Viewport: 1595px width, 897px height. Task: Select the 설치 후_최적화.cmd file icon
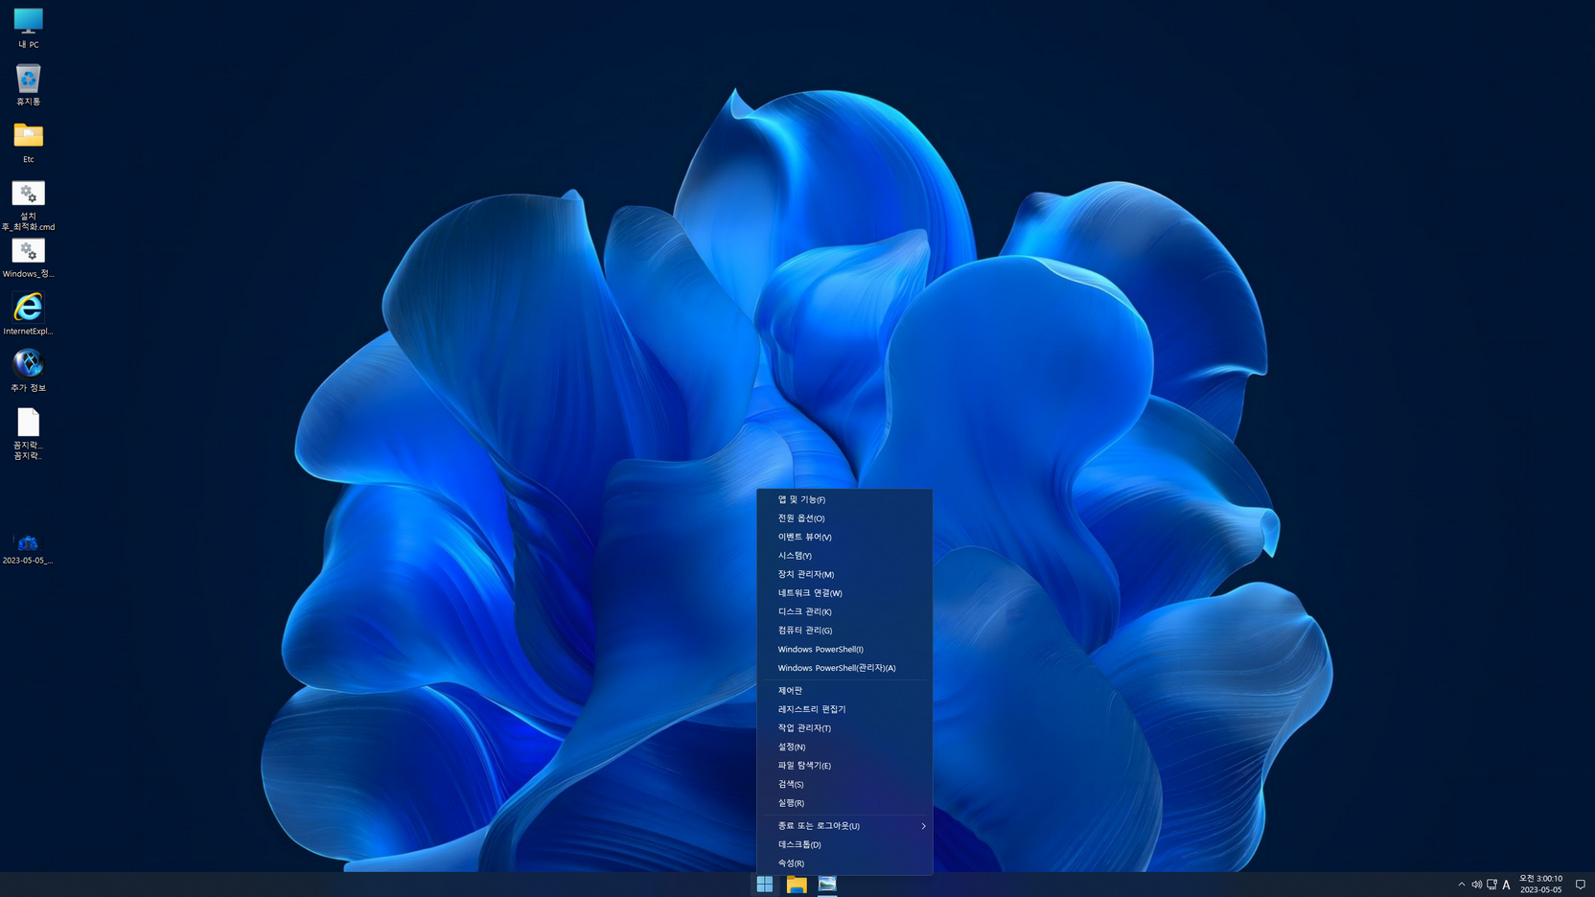click(x=28, y=205)
